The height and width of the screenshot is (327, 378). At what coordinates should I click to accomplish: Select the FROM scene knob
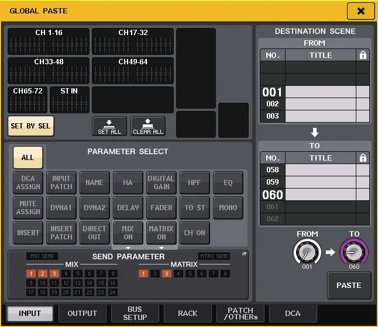click(x=307, y=252)
